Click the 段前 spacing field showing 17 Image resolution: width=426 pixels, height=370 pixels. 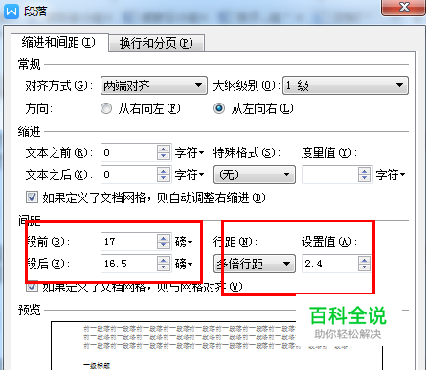point(129,242)
